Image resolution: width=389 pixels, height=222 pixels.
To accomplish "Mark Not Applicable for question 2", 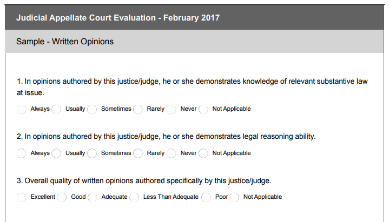I will [203, 153].
